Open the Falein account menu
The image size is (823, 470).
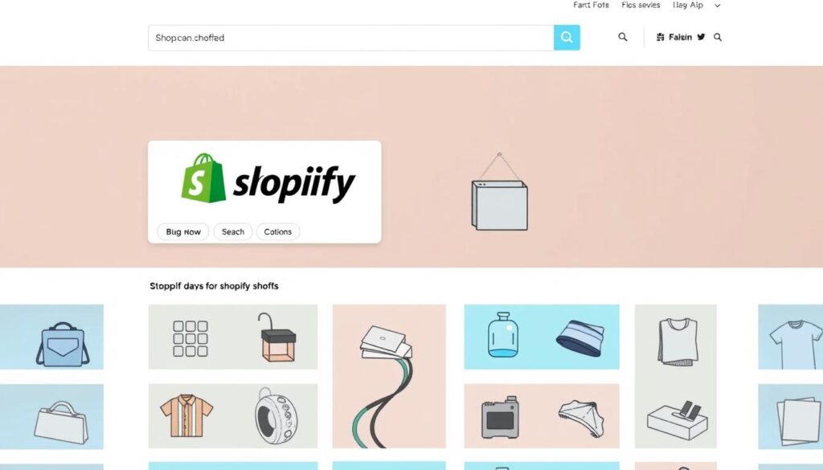[x=674, y=37]
